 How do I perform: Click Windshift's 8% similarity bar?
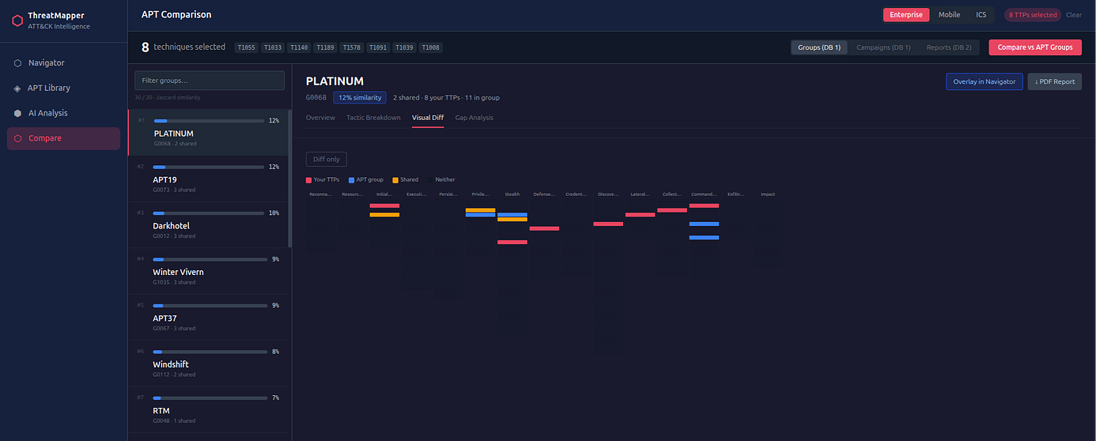[209, 352]
